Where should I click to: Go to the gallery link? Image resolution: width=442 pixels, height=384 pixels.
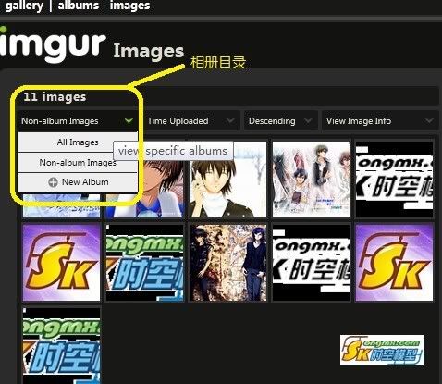click(24, 6)
